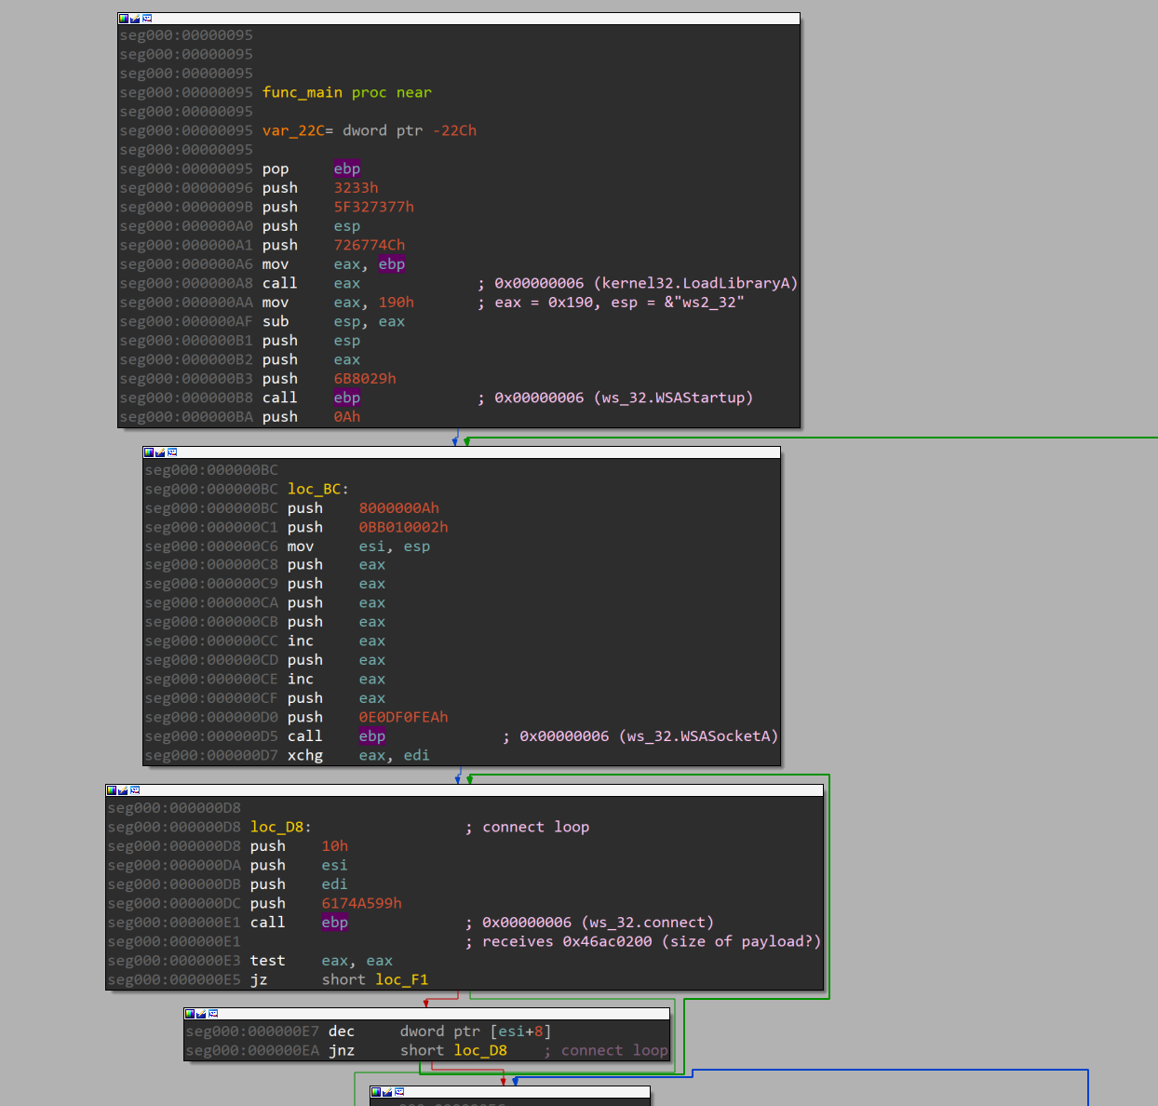Click the group nodes icon on func_main block
The width and height of the screenshot is (1158, 1106).
click(x=147, y=19)
